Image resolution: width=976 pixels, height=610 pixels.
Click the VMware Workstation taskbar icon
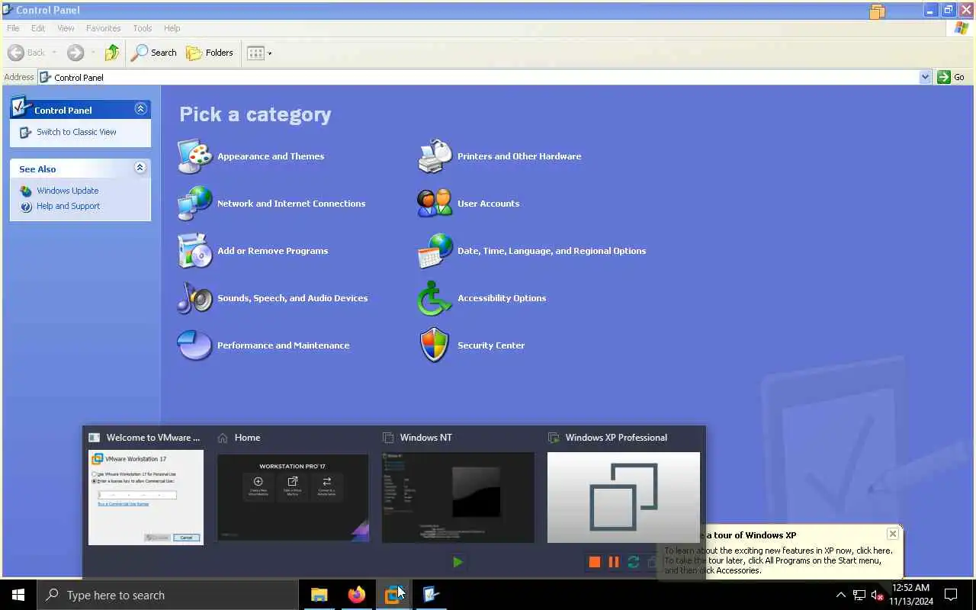(393, 595)
